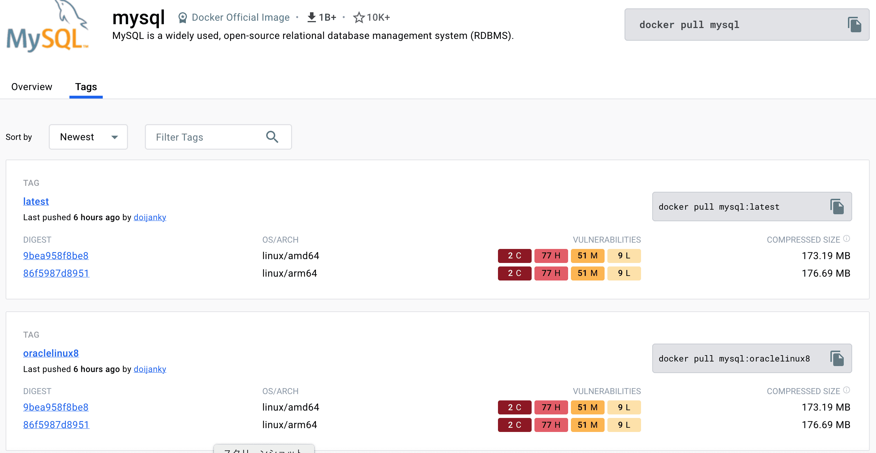
Task: Open digest 9bea958f8be8 under latest tag
Action: [56, 256]
